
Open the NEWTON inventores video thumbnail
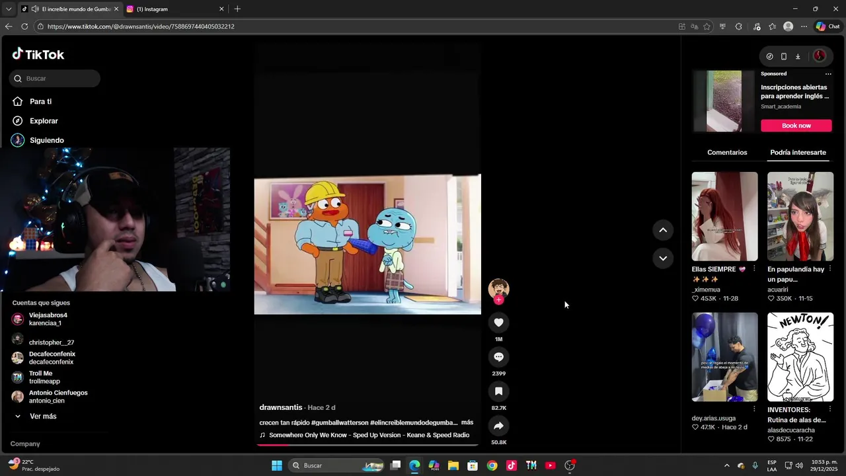point(800,357)
